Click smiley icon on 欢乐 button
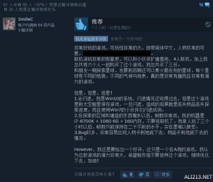 click(x=157, y=174)
